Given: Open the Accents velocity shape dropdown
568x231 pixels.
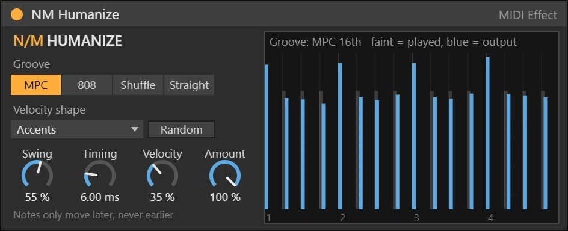Looking at the screenshot, I should (x=77, y=129).
